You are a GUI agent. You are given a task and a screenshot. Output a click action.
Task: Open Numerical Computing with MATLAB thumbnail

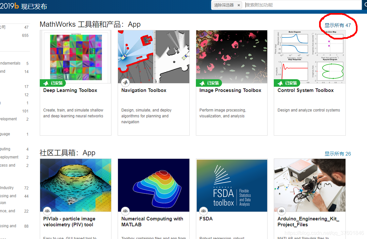tap(154, 185)
